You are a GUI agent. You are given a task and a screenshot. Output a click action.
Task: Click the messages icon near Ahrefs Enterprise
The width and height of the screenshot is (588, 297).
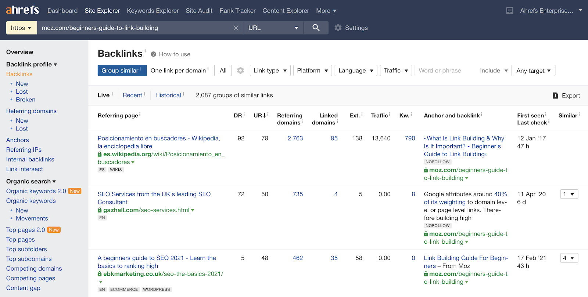pos(509,11)
